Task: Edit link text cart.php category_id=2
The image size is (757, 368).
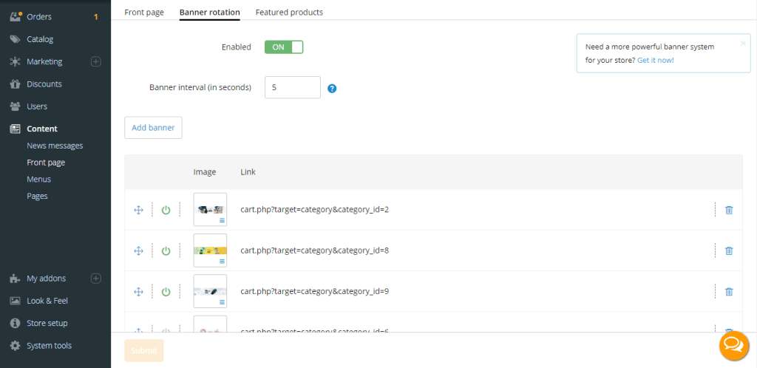Action: click(315, 210)
